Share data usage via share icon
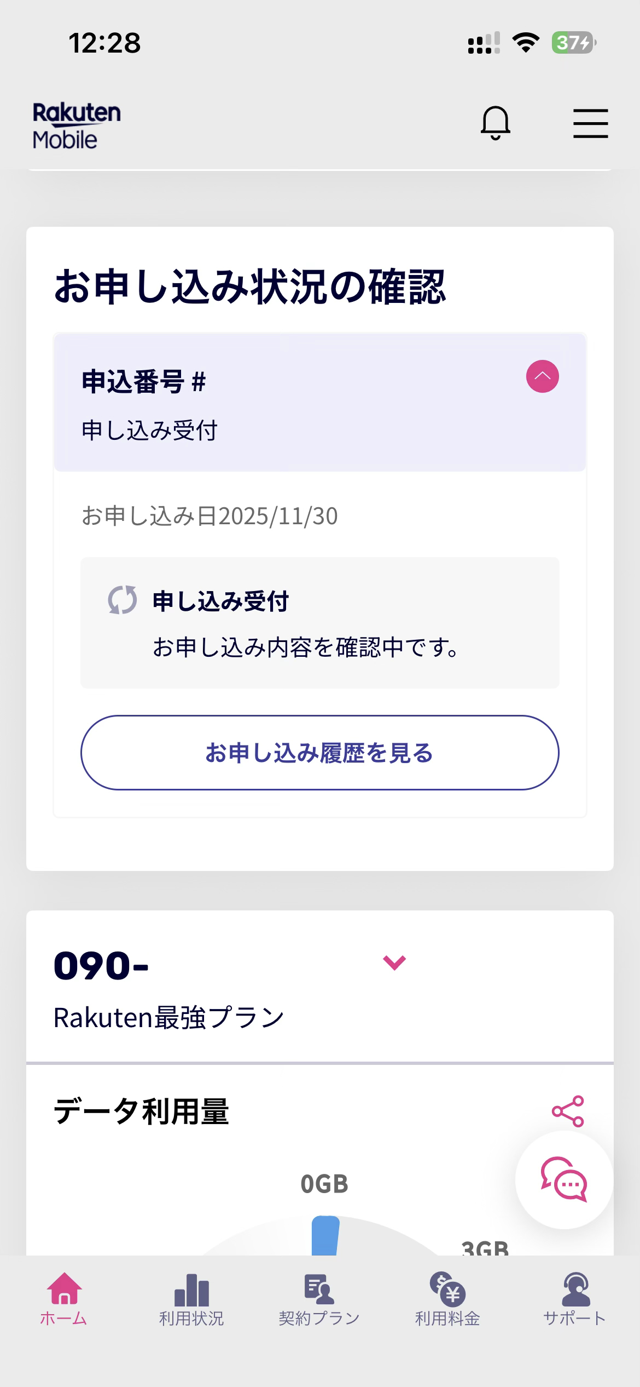 pyautogui.click(x=568, y=1111)
